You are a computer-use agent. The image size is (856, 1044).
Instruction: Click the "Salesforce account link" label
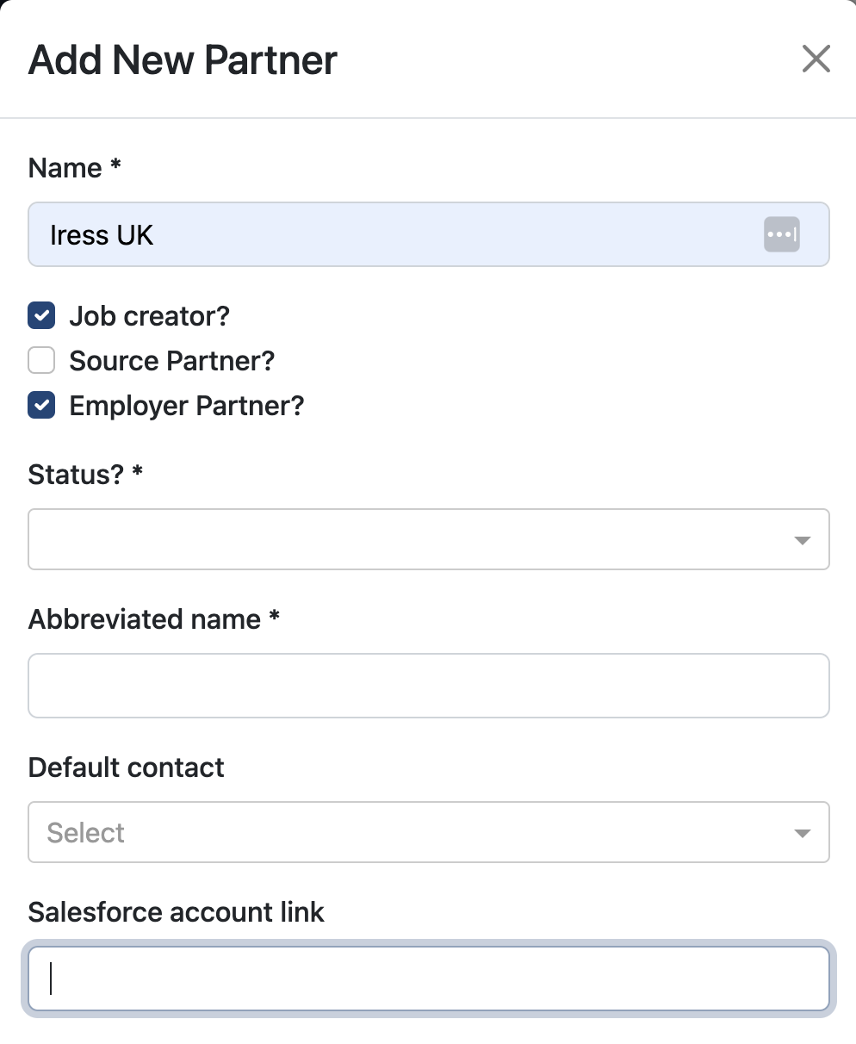[177, 912]
